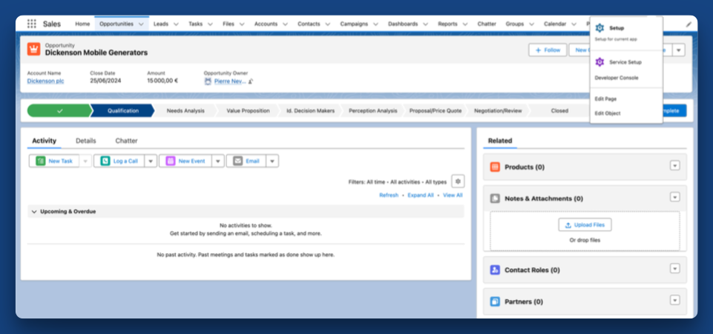713x334 pixels.
Task: Click the New Task button
Action: 55,161
